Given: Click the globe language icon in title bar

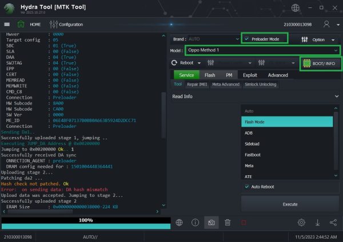Looking at the screenshot, I should tap(296, 8).
